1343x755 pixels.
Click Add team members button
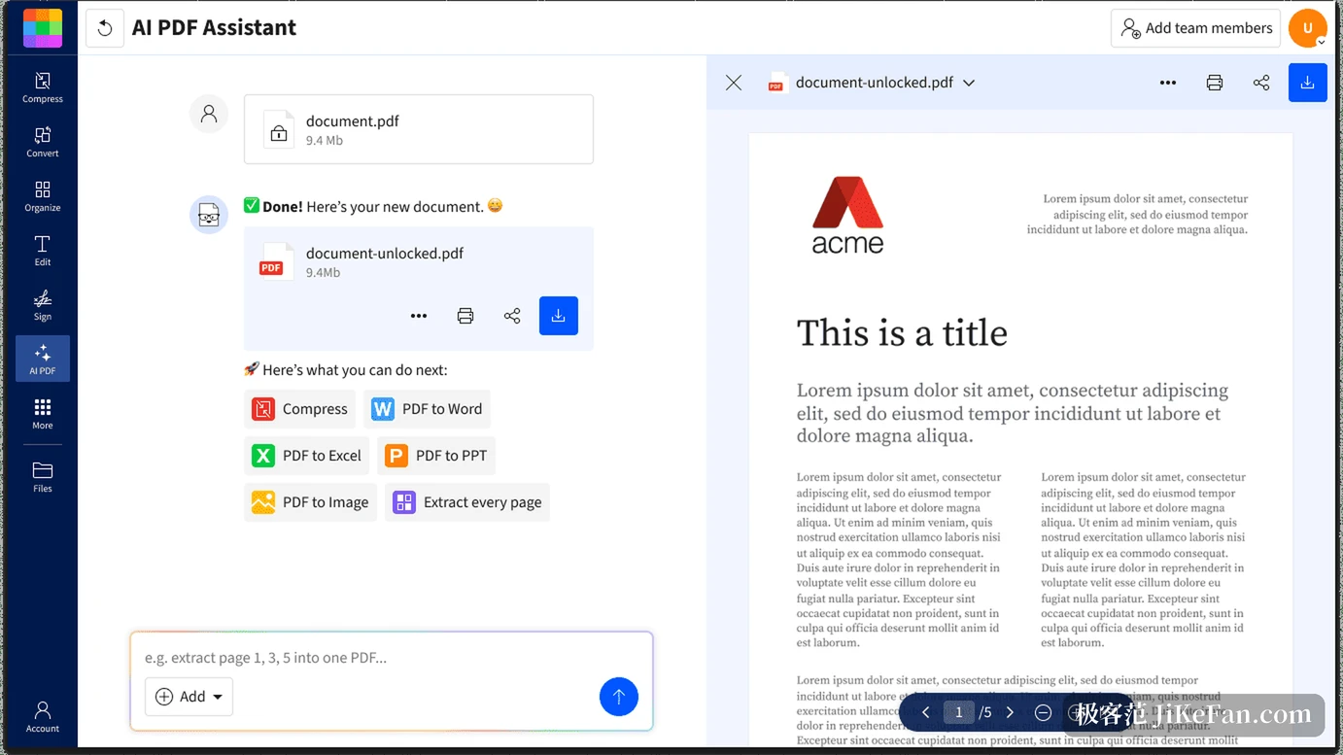(1196, 28)
